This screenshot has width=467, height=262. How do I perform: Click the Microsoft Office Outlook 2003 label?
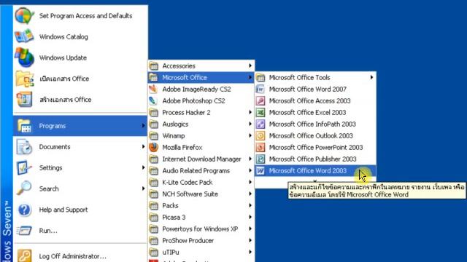(x=311, y=136)
